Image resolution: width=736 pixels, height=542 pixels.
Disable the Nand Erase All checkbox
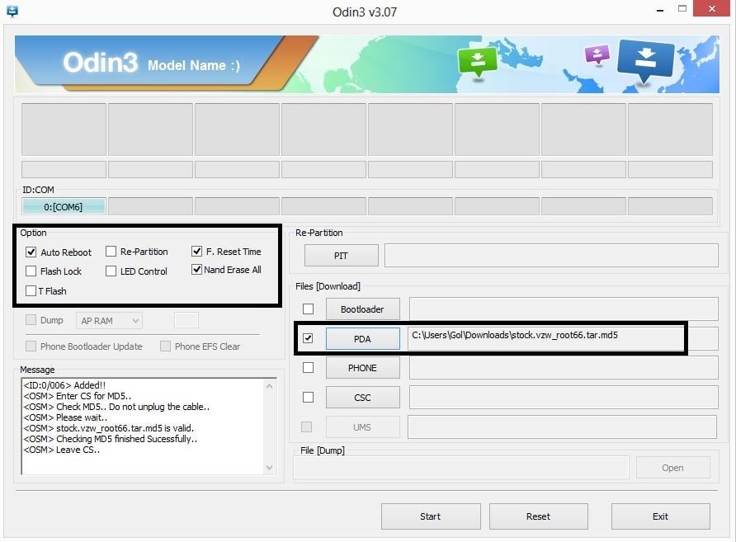196,270
